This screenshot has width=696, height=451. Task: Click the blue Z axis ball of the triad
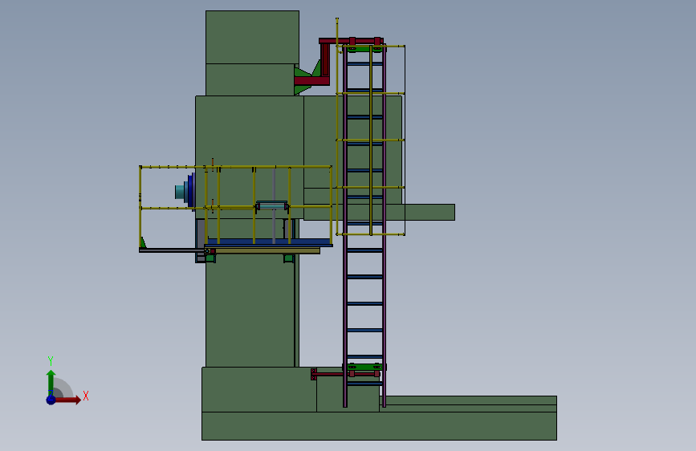51,400
